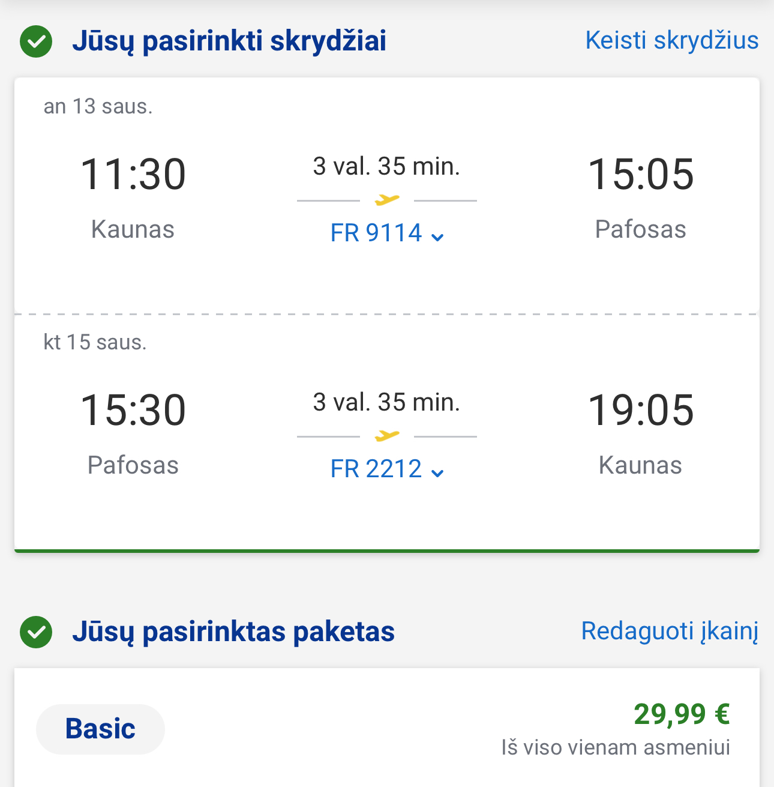
Task: Select the Basic fare badge
Action: click(x=100, y=729)
